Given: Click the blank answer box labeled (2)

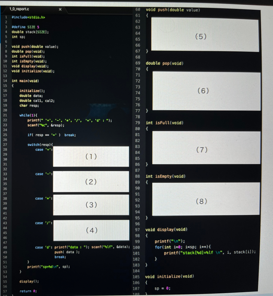Looking at the screenshot, I should pyautogui.click(x=91, y=182).
